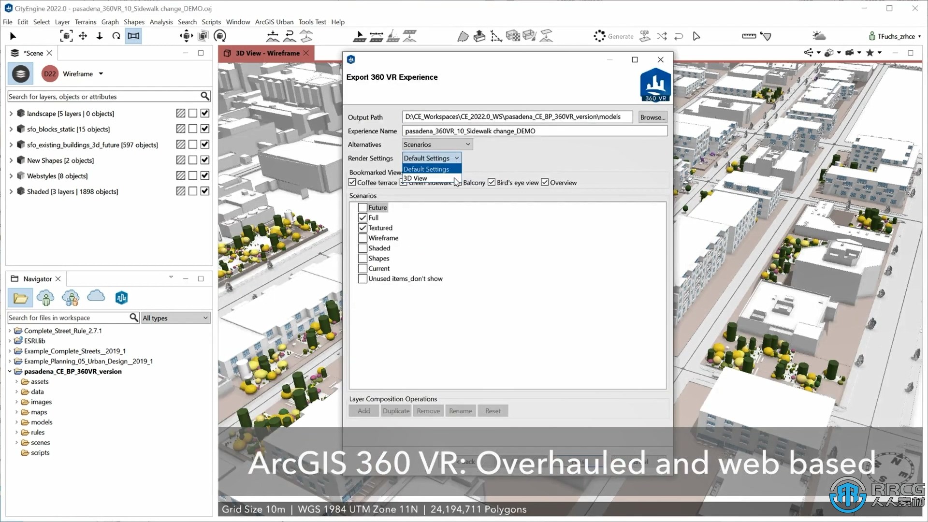928x522 pixels.
Task: Click the Search for layers input field
Action: 104,97
